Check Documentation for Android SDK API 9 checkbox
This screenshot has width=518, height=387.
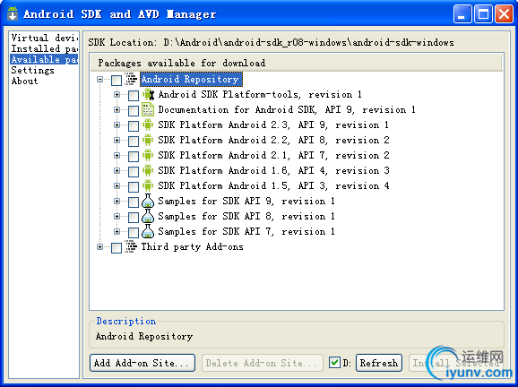click(134, 110)
